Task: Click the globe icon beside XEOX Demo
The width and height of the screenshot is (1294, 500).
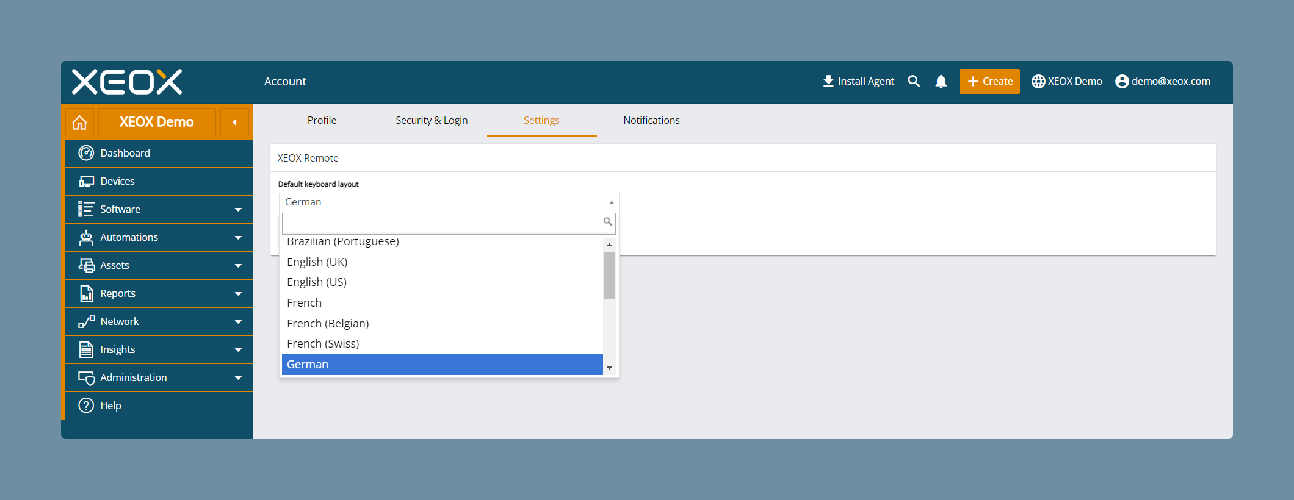Action: pyautogui.click(x=1038, y=81)
